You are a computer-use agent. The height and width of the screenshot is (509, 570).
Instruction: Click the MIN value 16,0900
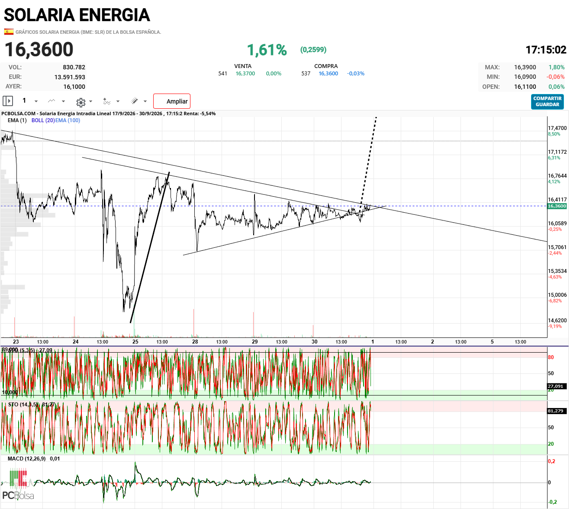(x=525, y=77)
